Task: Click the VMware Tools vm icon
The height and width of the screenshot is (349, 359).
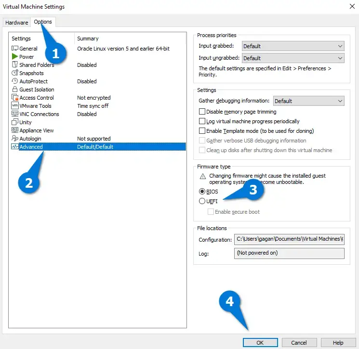Action: (15, 105)
